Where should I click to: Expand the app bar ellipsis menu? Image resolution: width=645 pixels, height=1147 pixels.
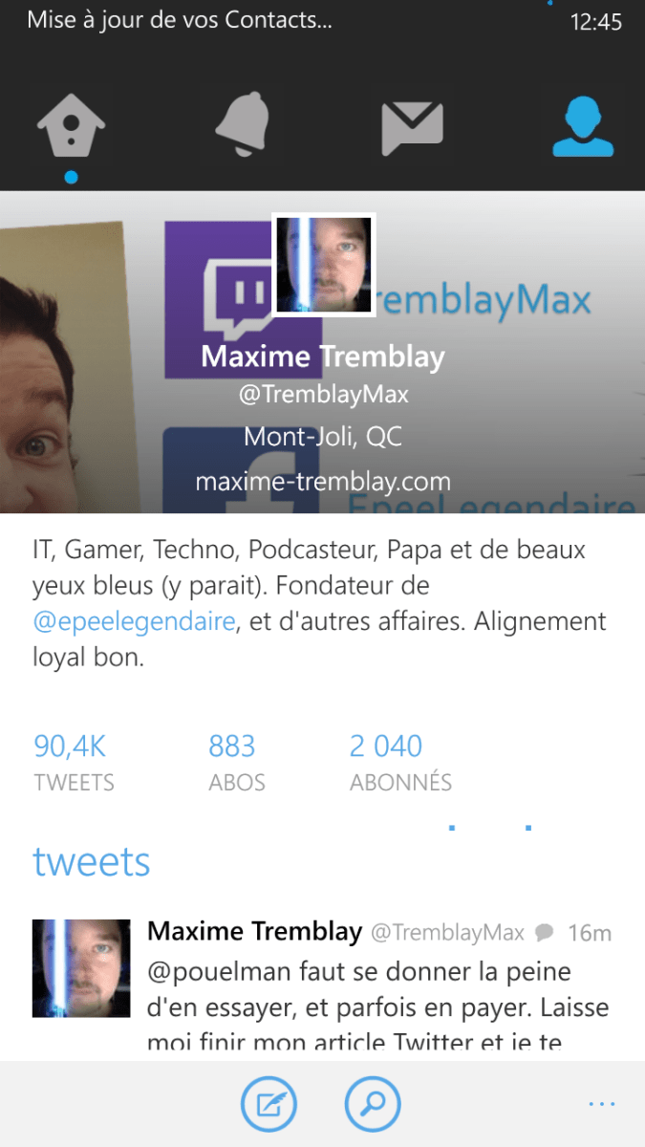[602, 1104]
